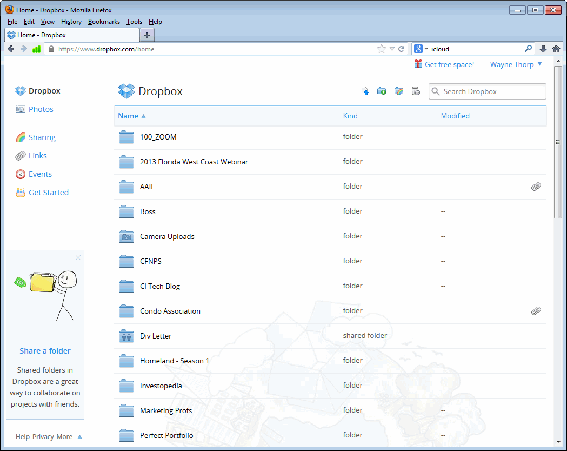Image resolution: width=567 pixels, height=451 pixels.
Task: Reload the page with the refresh icon
Action: point(402,49)
